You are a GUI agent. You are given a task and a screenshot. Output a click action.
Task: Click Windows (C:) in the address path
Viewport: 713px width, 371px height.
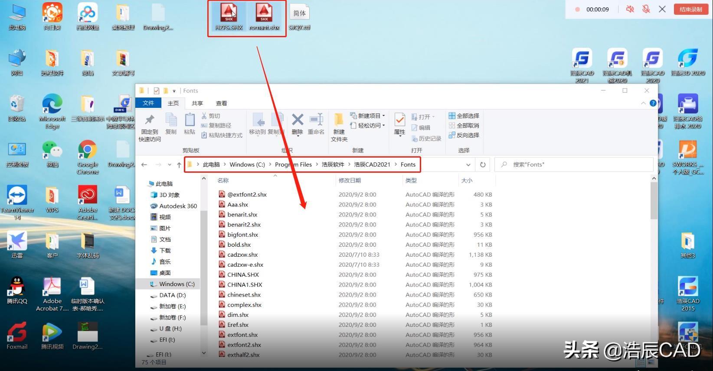pos(247,165)
